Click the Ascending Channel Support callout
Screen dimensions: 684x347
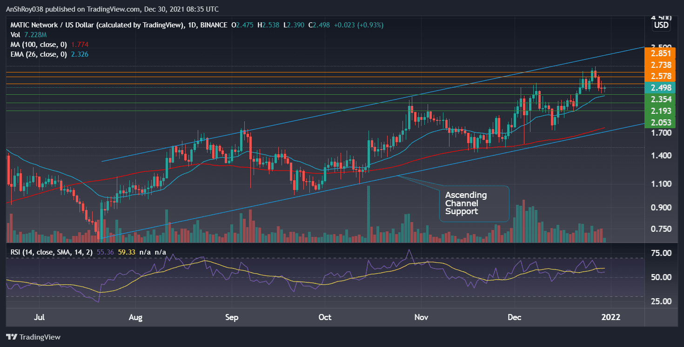point(474,203)
